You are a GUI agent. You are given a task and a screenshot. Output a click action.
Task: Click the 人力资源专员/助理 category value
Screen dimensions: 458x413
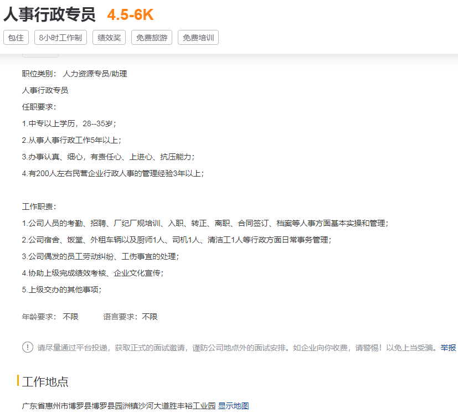[95, 74]
